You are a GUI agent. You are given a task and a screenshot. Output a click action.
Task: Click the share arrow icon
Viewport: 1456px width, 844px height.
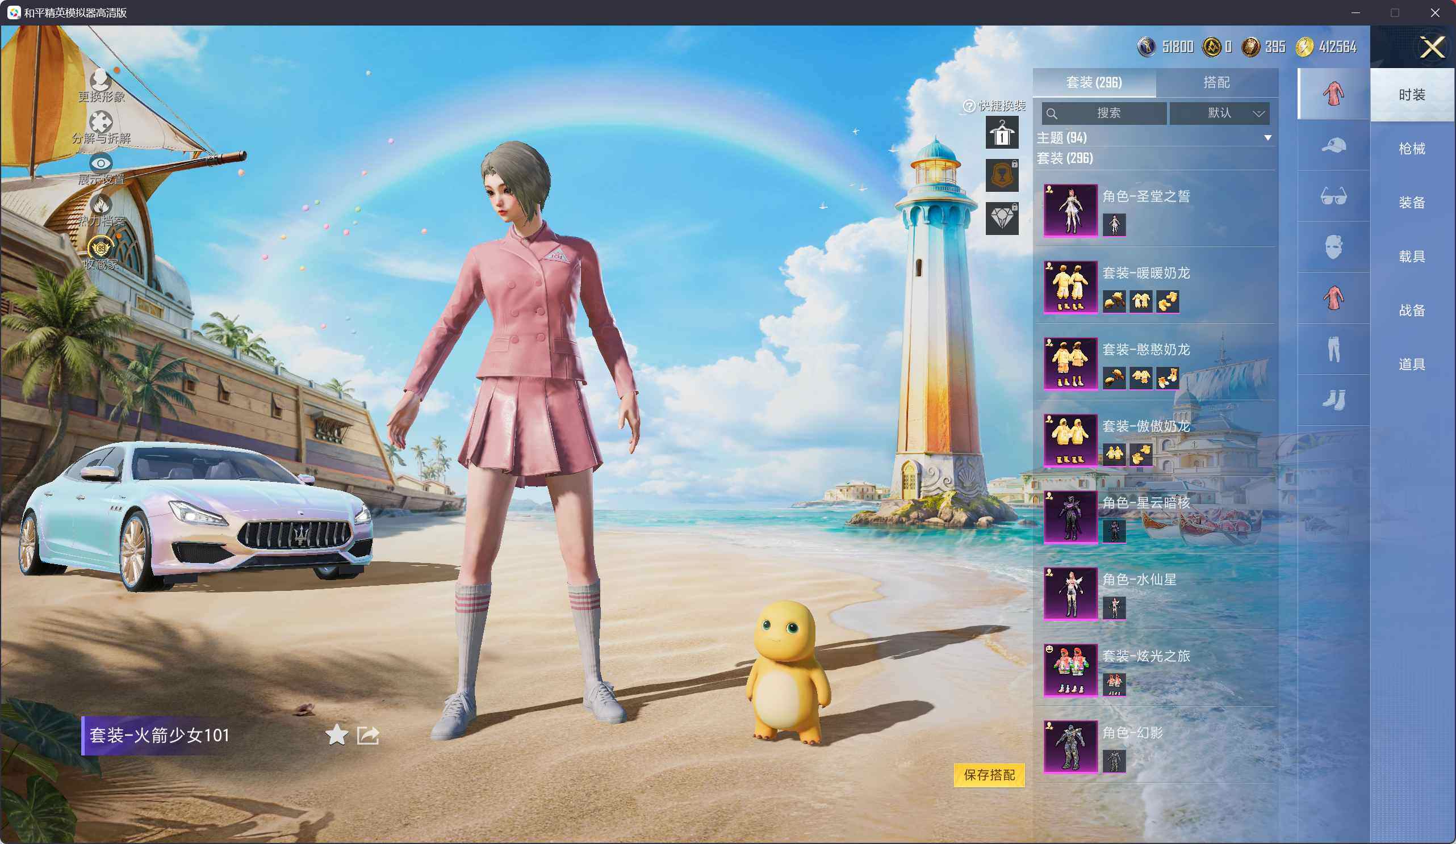coord(368,735)
